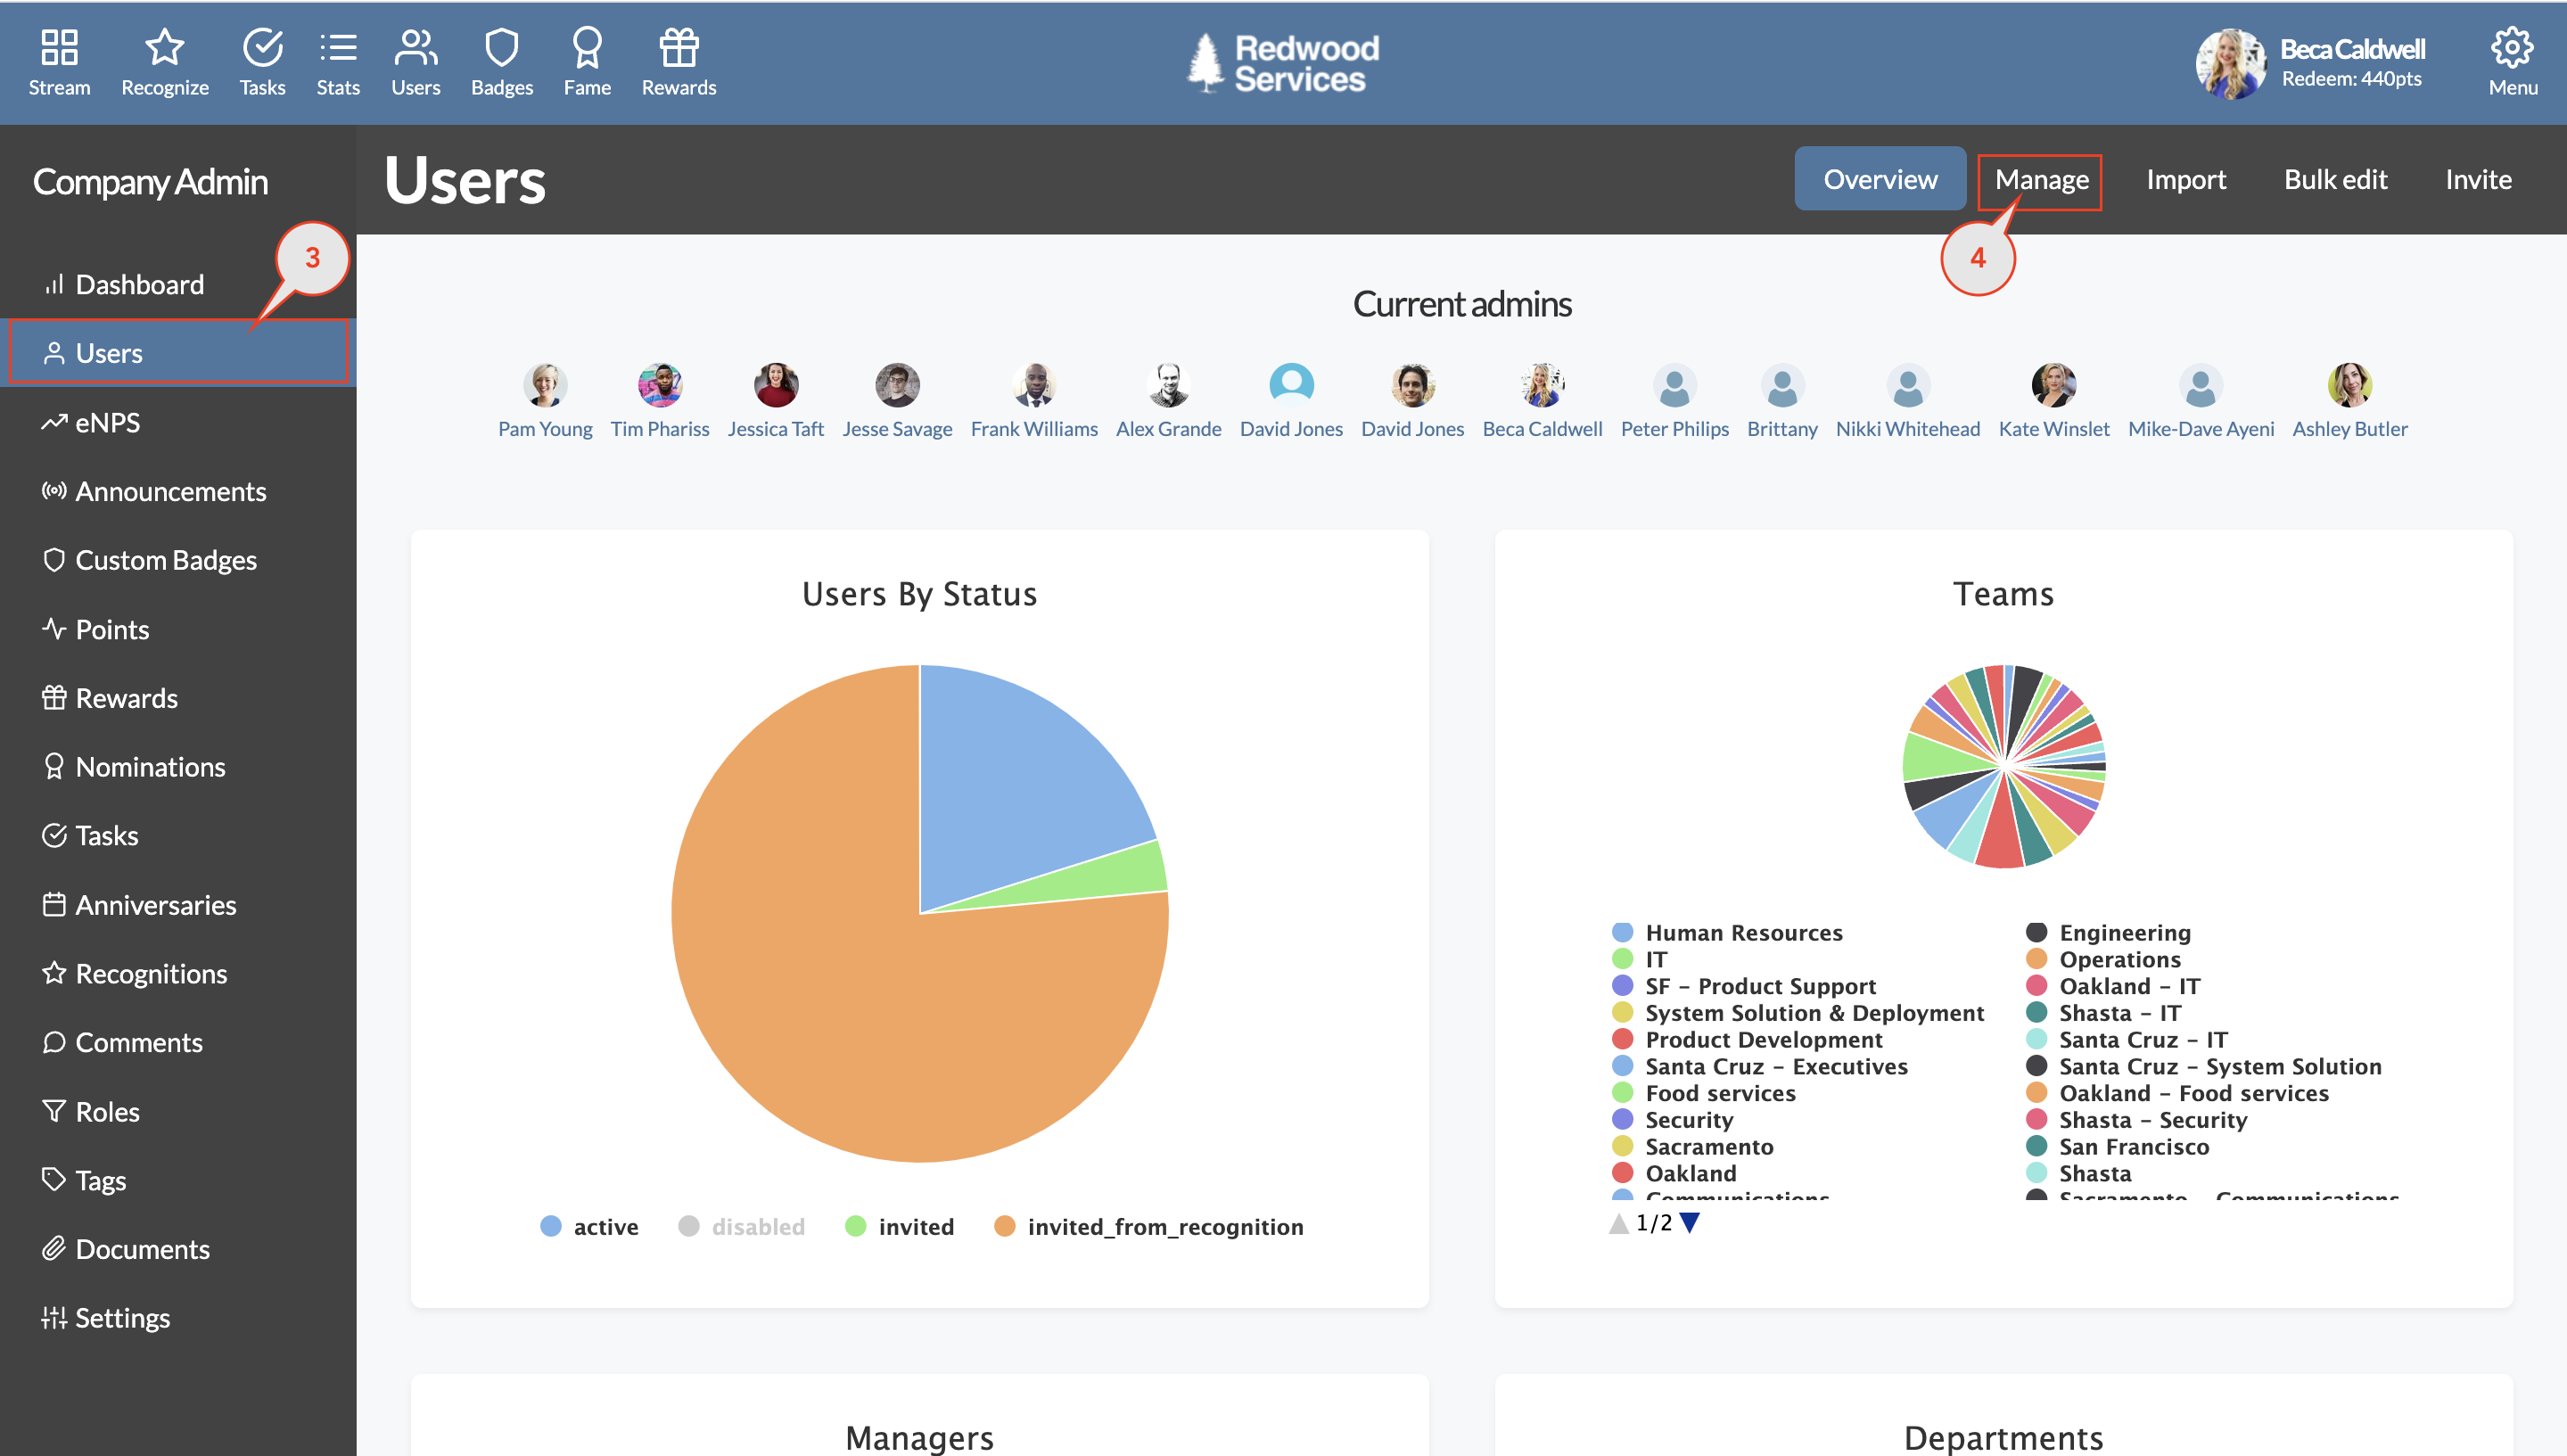This screenshot has width=2567, height=1456.
Task: Open Jessica Taft admin profile
Action: coord(776,400)
